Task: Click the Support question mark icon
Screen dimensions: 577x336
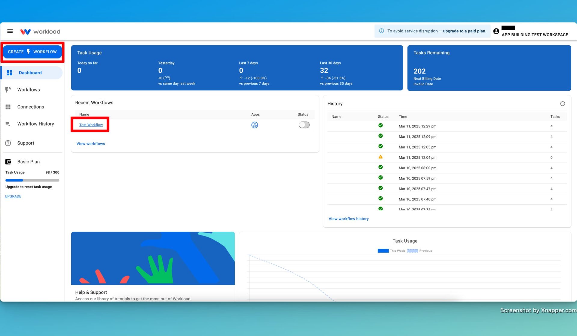Action: tap(8, 143)
